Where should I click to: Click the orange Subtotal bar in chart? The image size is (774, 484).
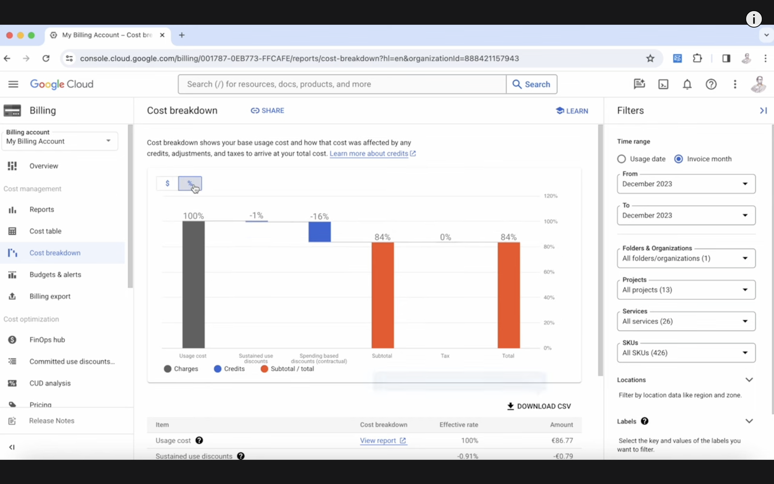tap(383, 295)
